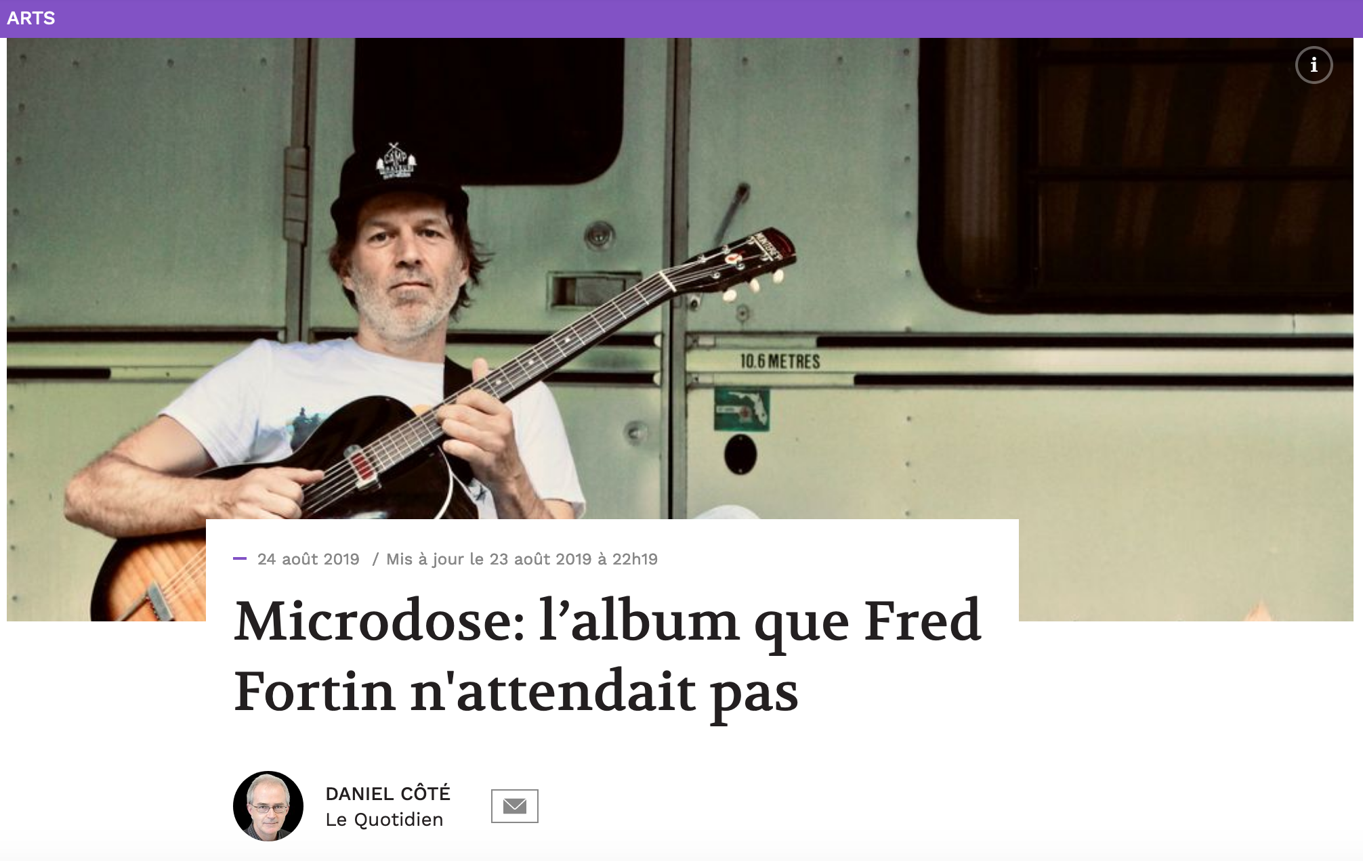Click the 10.6 METRES label in the photo
Image resolution: width=1363 pixels, height=861 pixels.
click(x=780, y=361)
